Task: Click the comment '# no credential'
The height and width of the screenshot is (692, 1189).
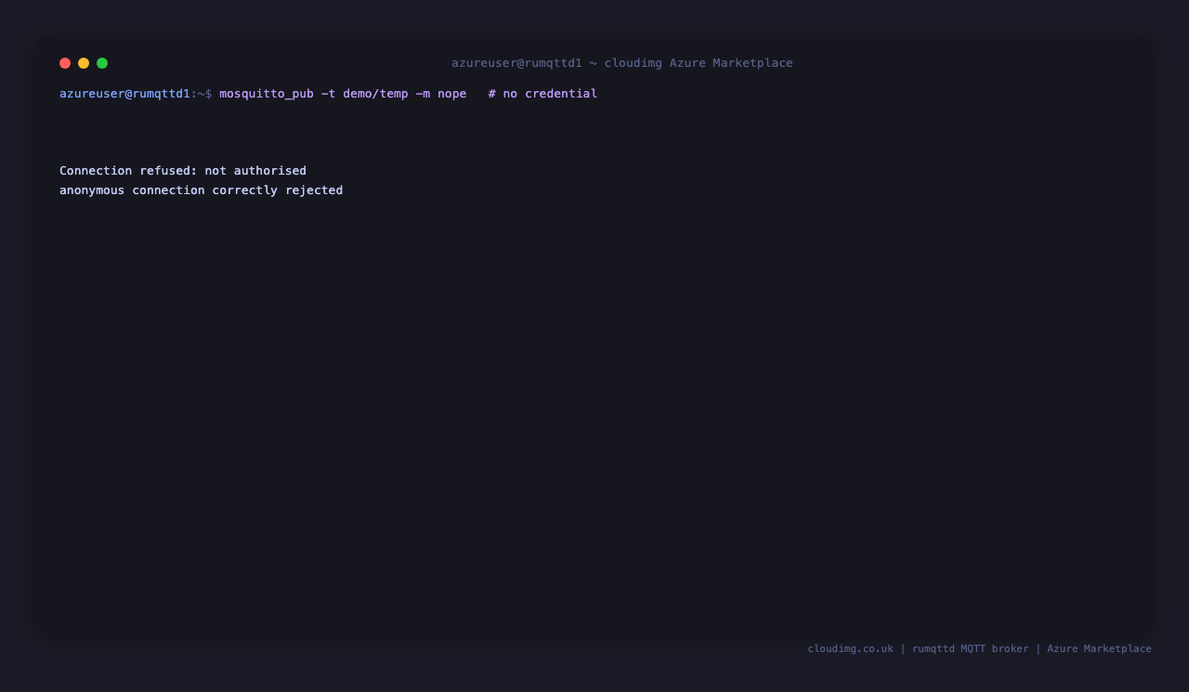Action: [x=543, y=94]
